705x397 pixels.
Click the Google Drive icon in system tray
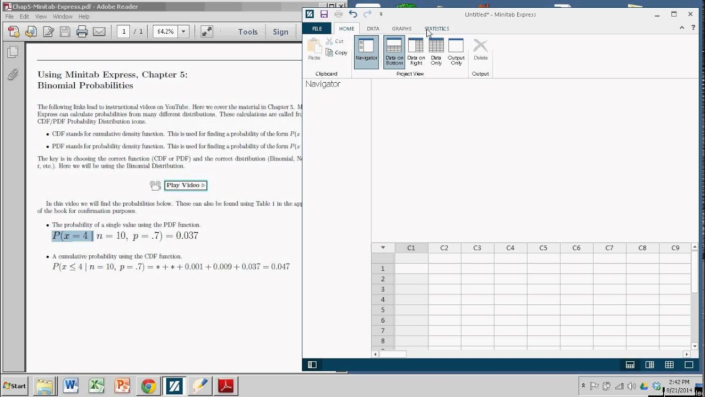[644, 386]
